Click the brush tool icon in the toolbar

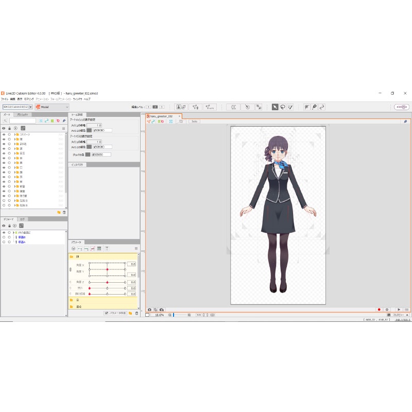point(290,106)
